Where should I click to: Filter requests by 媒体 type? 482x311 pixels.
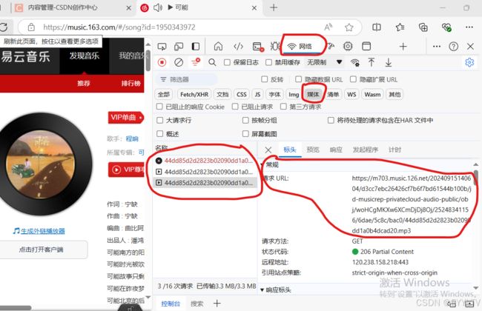[313, 94]
